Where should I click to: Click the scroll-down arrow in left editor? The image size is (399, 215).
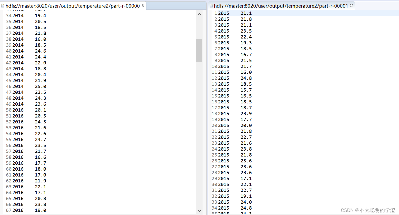199,211
